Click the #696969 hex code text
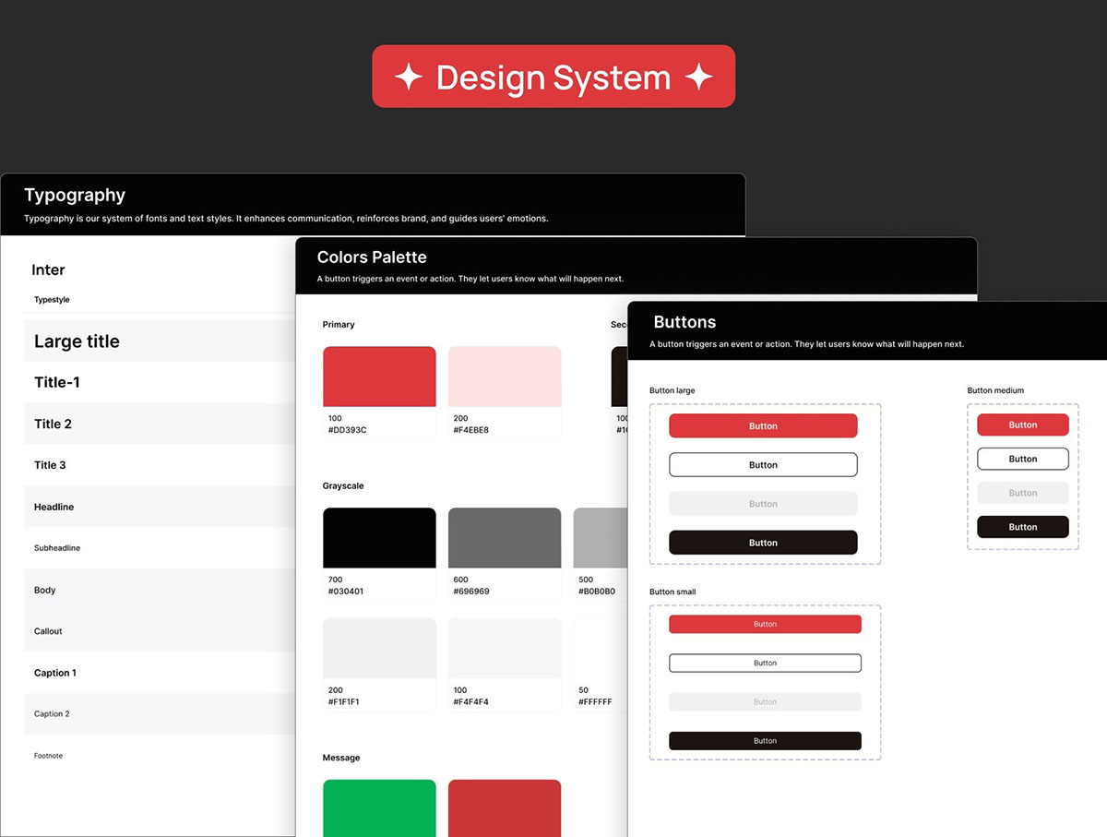The height and width of the screenshot is (837, 1107). pos(472,592)
